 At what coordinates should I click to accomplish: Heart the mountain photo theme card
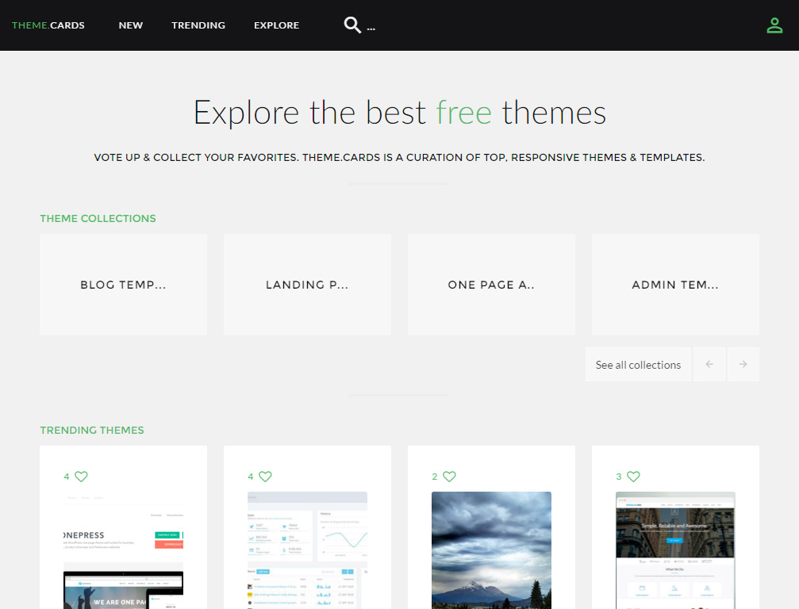(x=449, y=477)
